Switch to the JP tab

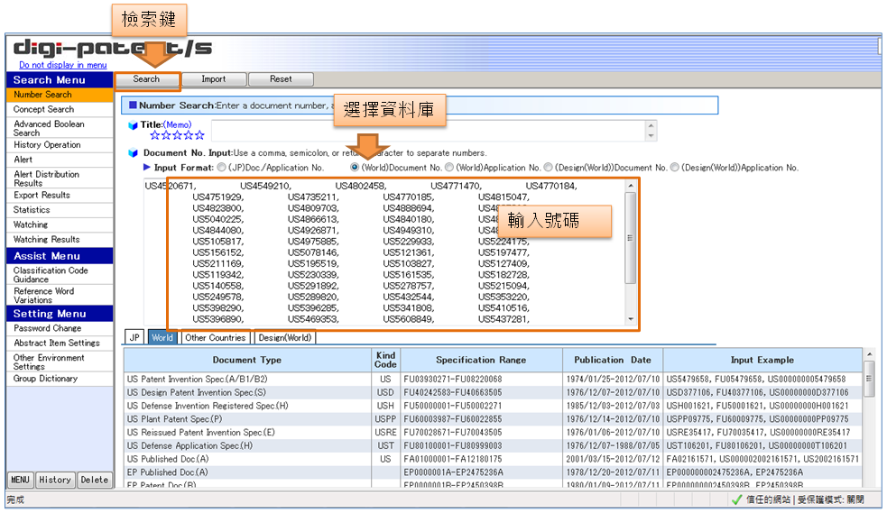[x=134, y=338]
